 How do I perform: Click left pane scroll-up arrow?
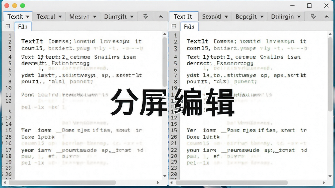click(165, 34)
